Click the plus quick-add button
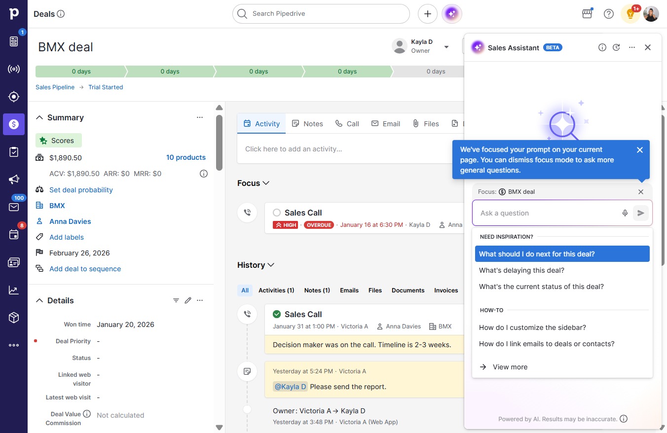 428,14
